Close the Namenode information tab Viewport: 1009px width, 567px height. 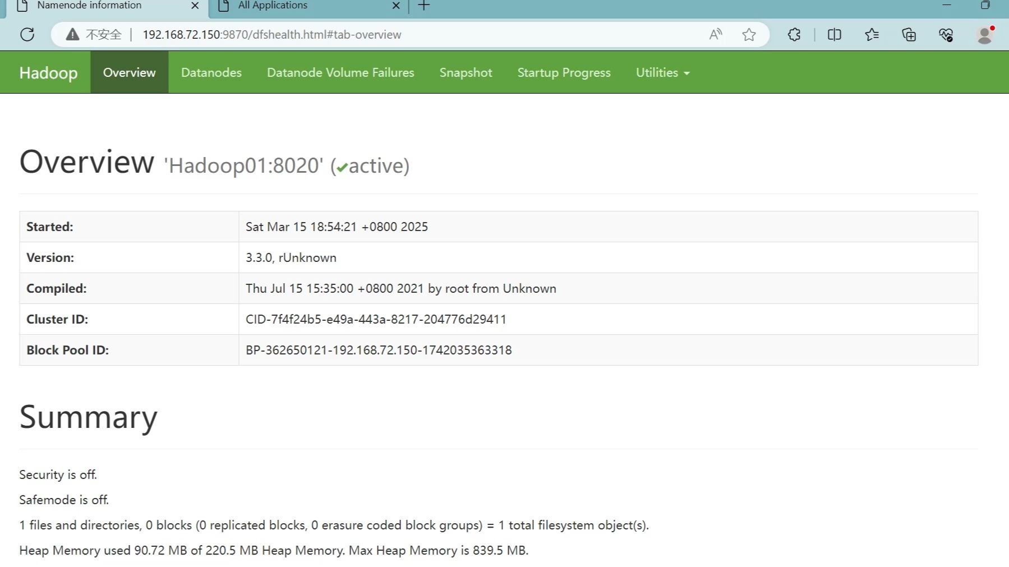click(x=195, y=6)
